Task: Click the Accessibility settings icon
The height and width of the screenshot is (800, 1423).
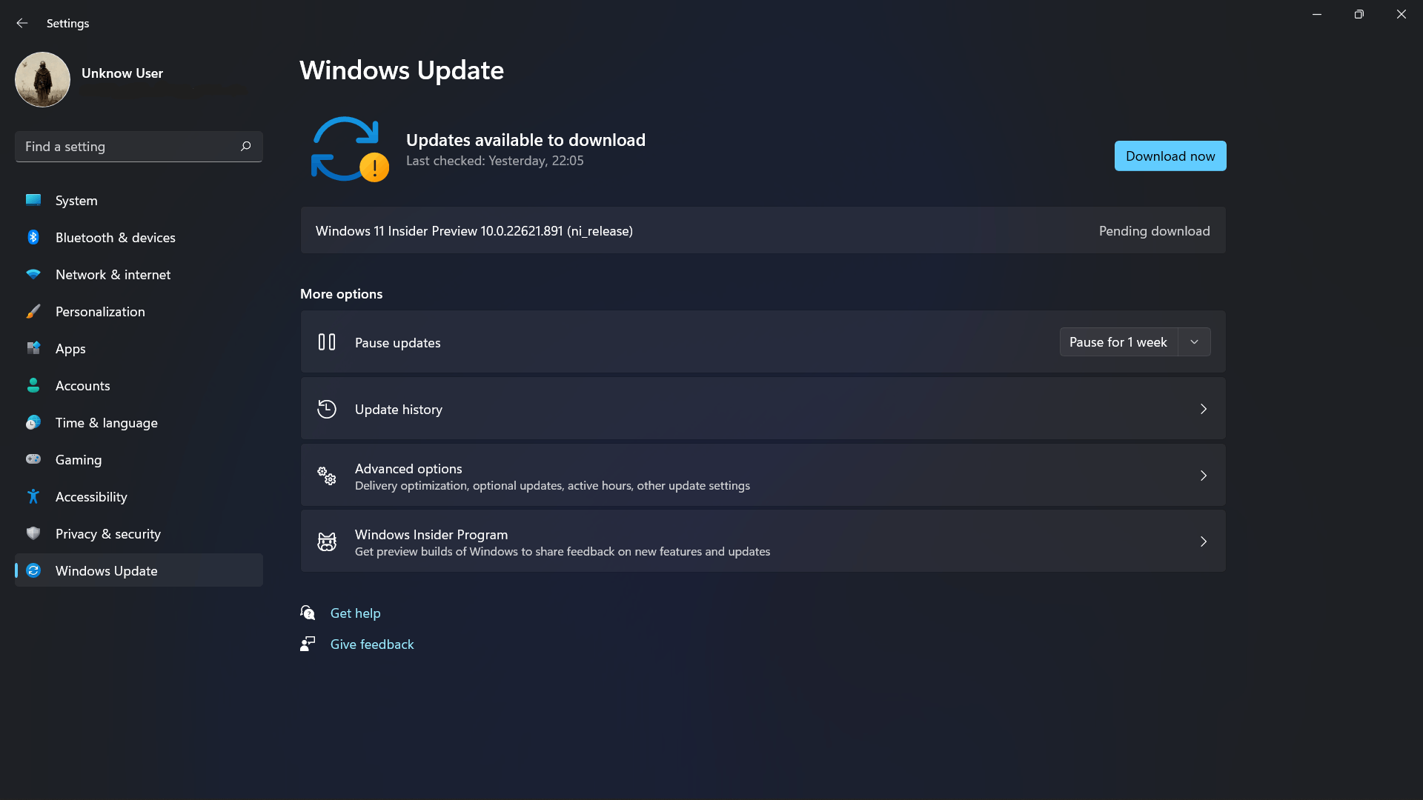Action: tap(33, 496)
